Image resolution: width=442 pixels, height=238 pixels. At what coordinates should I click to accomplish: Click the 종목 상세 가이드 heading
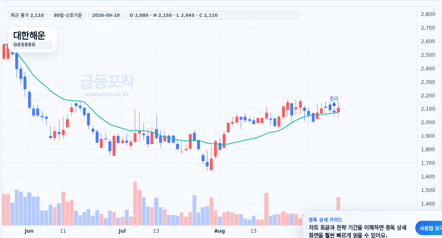[x=325, y=220]
